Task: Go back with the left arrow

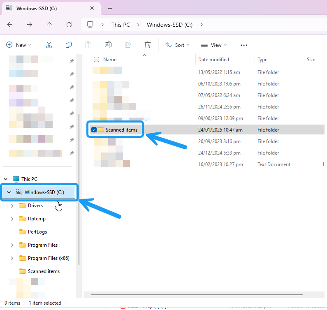Action: coord(10,25)
